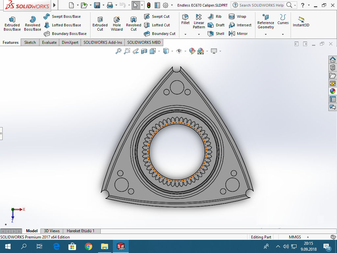Image resolution: width=337 pixels, height=253 pixels.
Task: Click the Swept Boss/Base button
Action: 62,16
